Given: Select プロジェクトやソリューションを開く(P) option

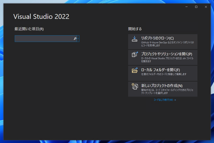Looking at the screenshot, I should [x=163, y=57].
